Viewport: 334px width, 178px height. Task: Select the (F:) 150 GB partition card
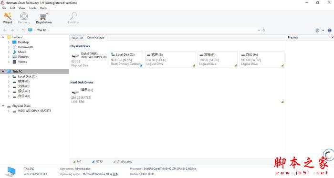point(218,59)
